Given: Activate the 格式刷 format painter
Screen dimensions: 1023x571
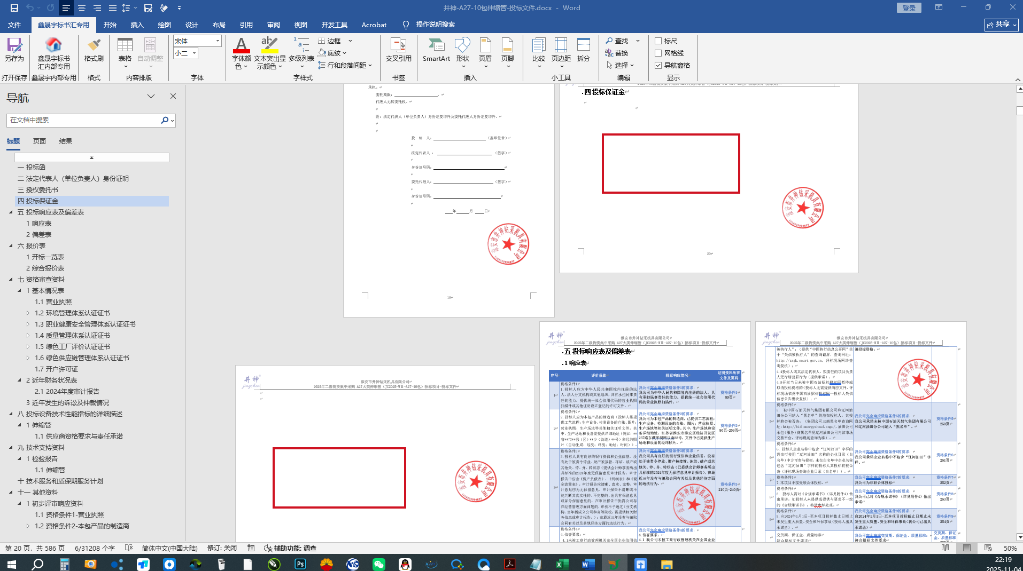Looking at the screenshot, I should [x=94, y=50].
